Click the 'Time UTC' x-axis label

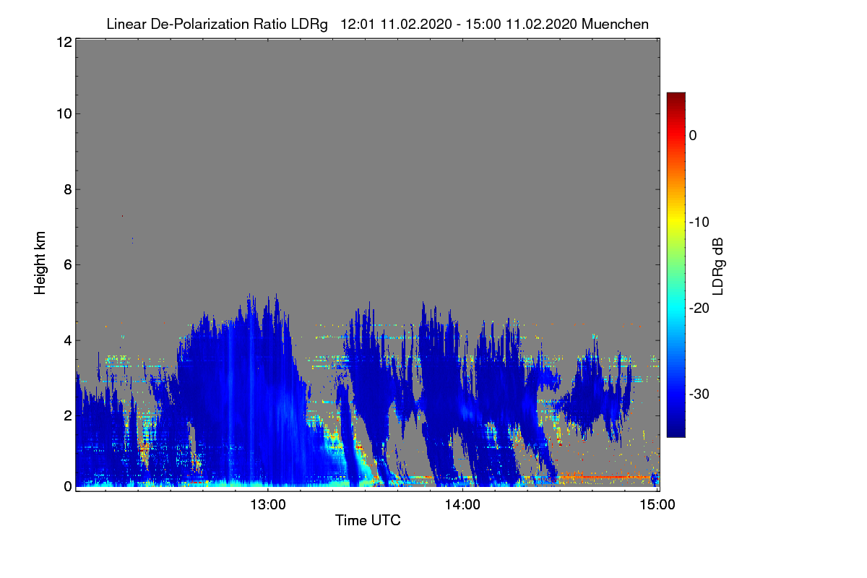tap(368, 520)
